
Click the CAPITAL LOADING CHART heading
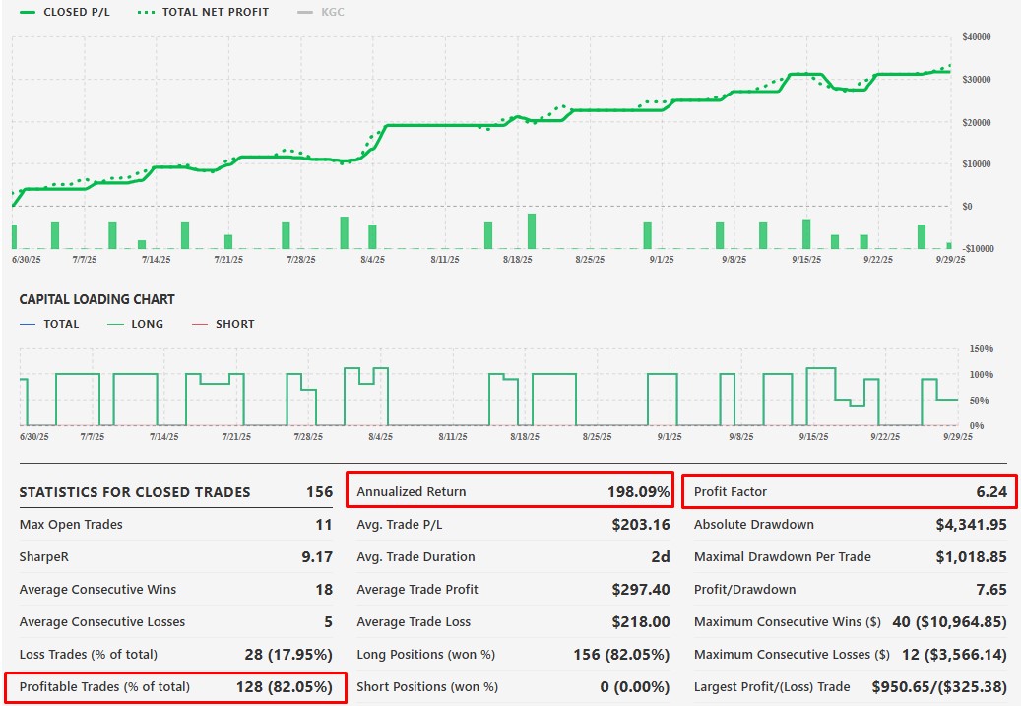pos(97,299)
